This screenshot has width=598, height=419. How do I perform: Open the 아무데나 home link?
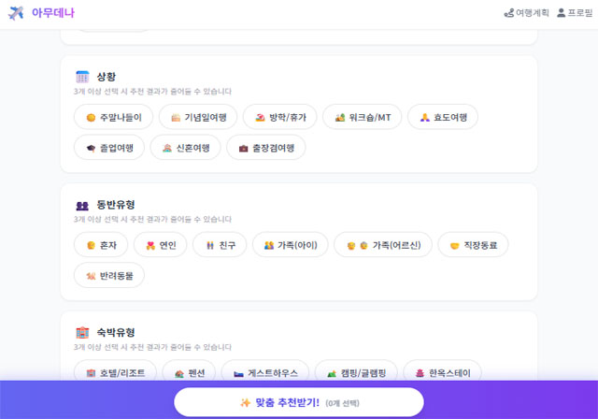pos(52,13)
